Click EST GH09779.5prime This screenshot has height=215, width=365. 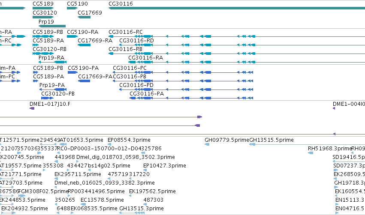207,144
